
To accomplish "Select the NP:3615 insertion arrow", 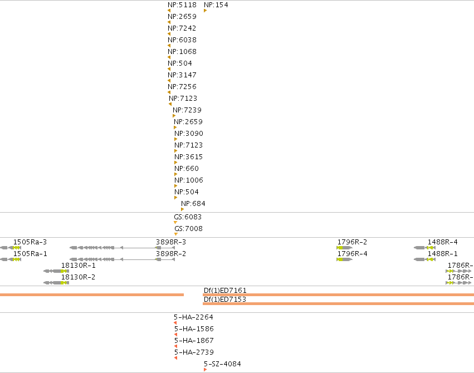I will (175, 163).
